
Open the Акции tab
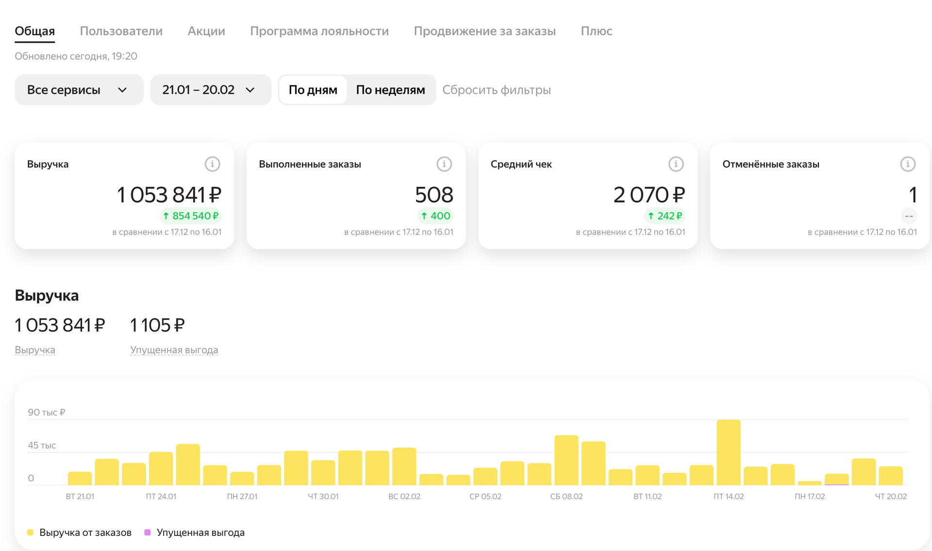(206, 31)
